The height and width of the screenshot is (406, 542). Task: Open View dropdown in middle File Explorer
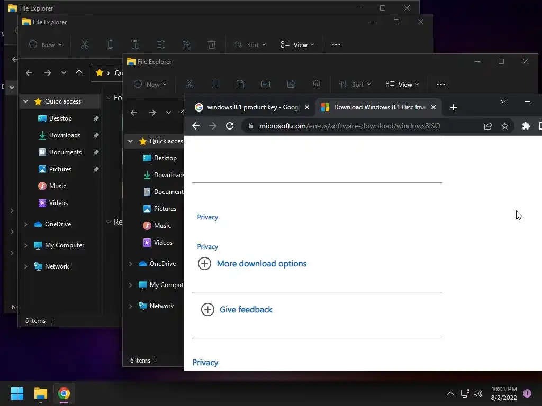[297, 44]
